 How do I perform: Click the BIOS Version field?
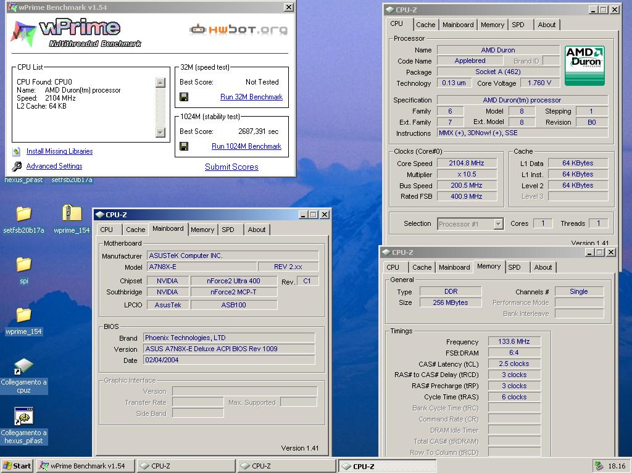coord(229,349)
